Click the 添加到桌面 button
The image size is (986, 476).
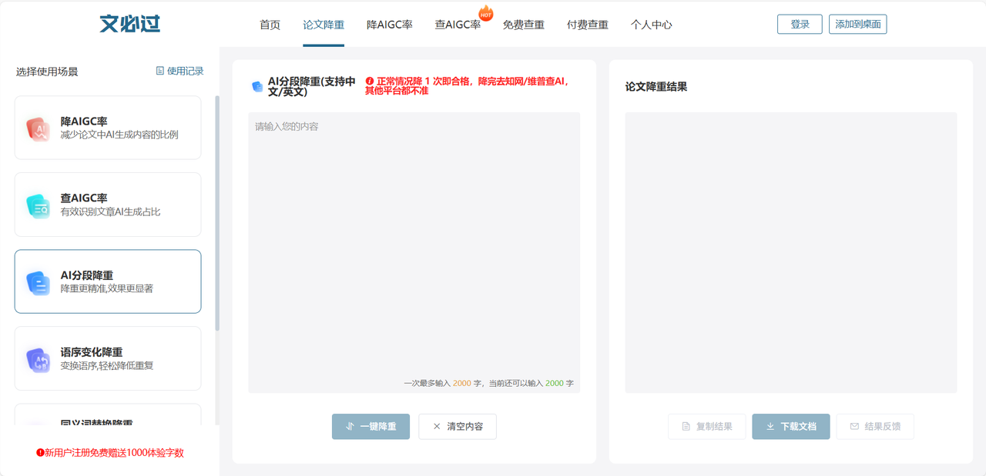pyautogui.click(x=857, y=24)
